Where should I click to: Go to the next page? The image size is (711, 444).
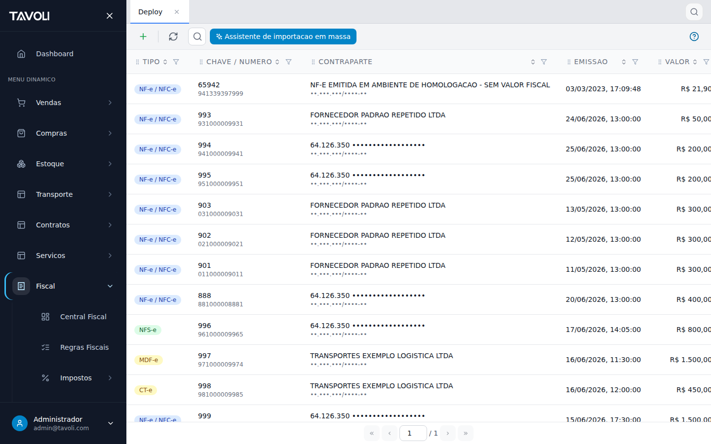(x=448, y=433)
